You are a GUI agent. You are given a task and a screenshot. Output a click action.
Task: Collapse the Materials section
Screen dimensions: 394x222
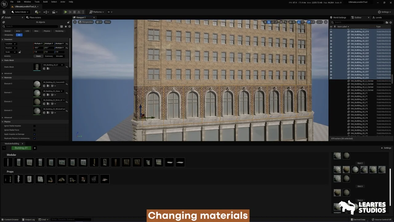pyautogui.click(x=2, y=78)
